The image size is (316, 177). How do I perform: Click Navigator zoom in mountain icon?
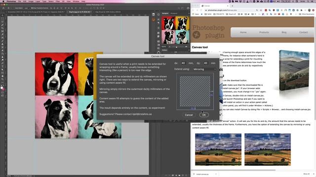(x=186, y=47)
